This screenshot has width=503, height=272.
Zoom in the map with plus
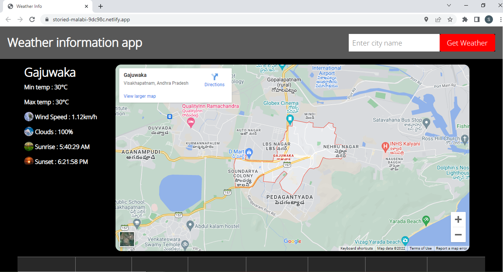click(x=458, y=219)
